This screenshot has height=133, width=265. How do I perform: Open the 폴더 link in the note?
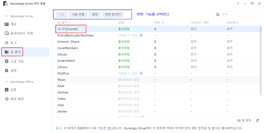click(x=110, y=128)
